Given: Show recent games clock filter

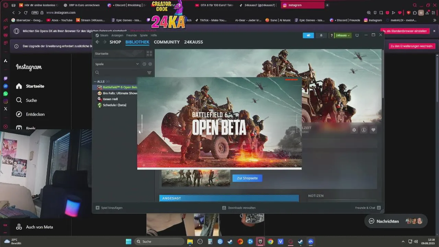Looking at the screenshot, I should [x=144, y=64].
